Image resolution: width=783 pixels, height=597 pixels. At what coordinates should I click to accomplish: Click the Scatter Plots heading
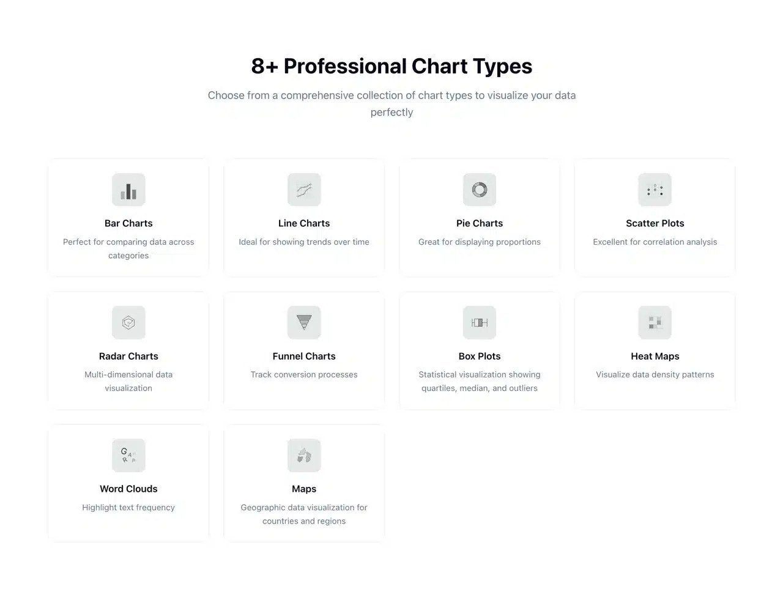click(x=655, y=223)
